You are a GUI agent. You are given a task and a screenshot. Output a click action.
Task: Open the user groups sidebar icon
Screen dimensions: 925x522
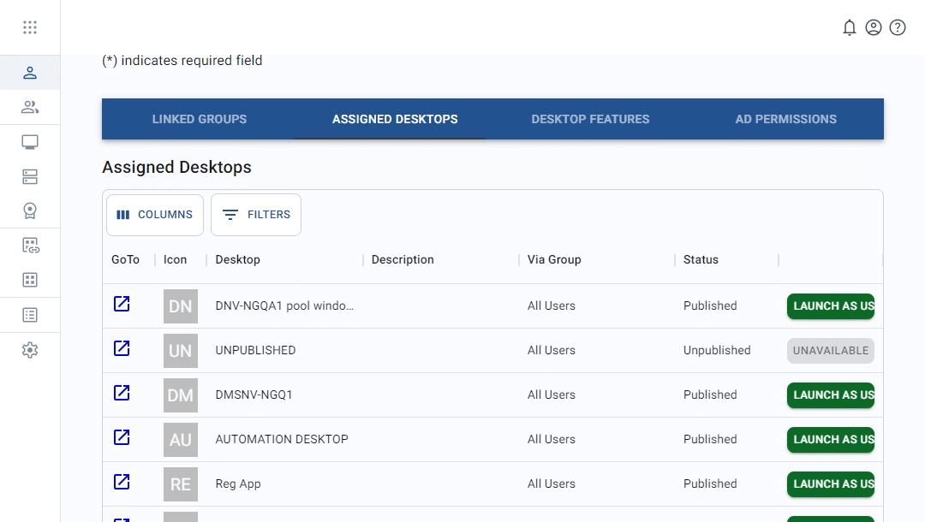(30, 107)
